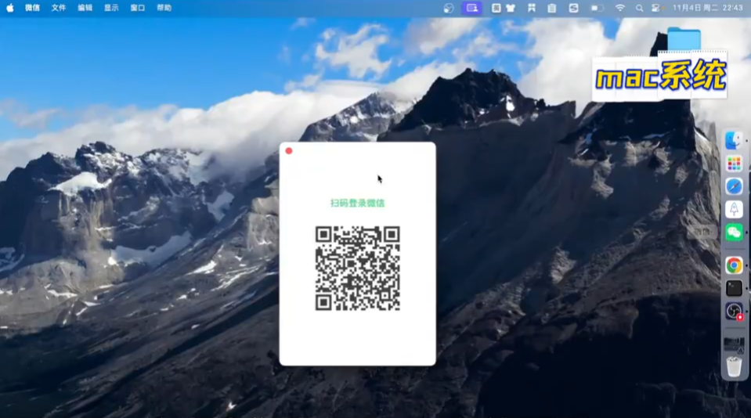The image size is (751, 418).
Task: Open the 微信 application menu
Action: (32, 8)
